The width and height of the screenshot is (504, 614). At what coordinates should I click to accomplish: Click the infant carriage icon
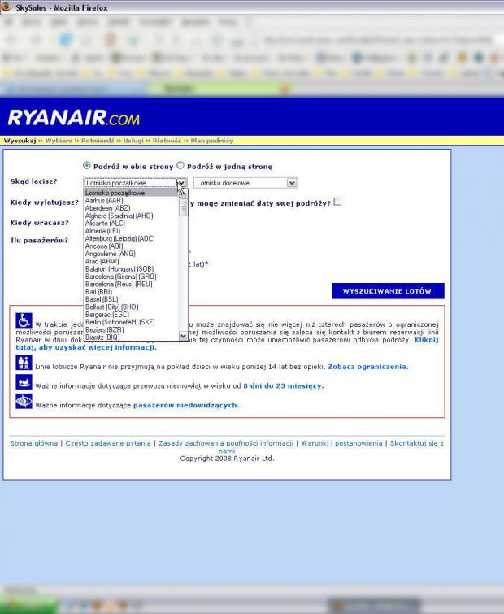[x=24, y=381]
